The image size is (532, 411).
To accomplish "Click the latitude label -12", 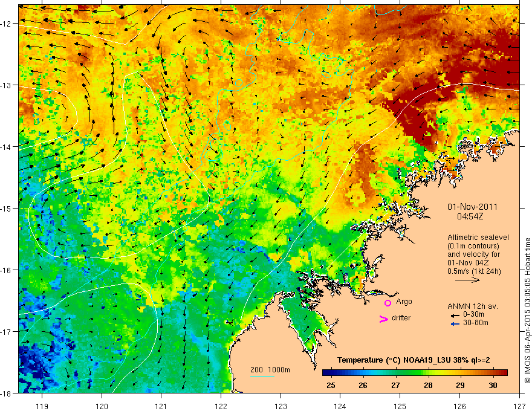I will pyautogui.click(x=6, y=24).
